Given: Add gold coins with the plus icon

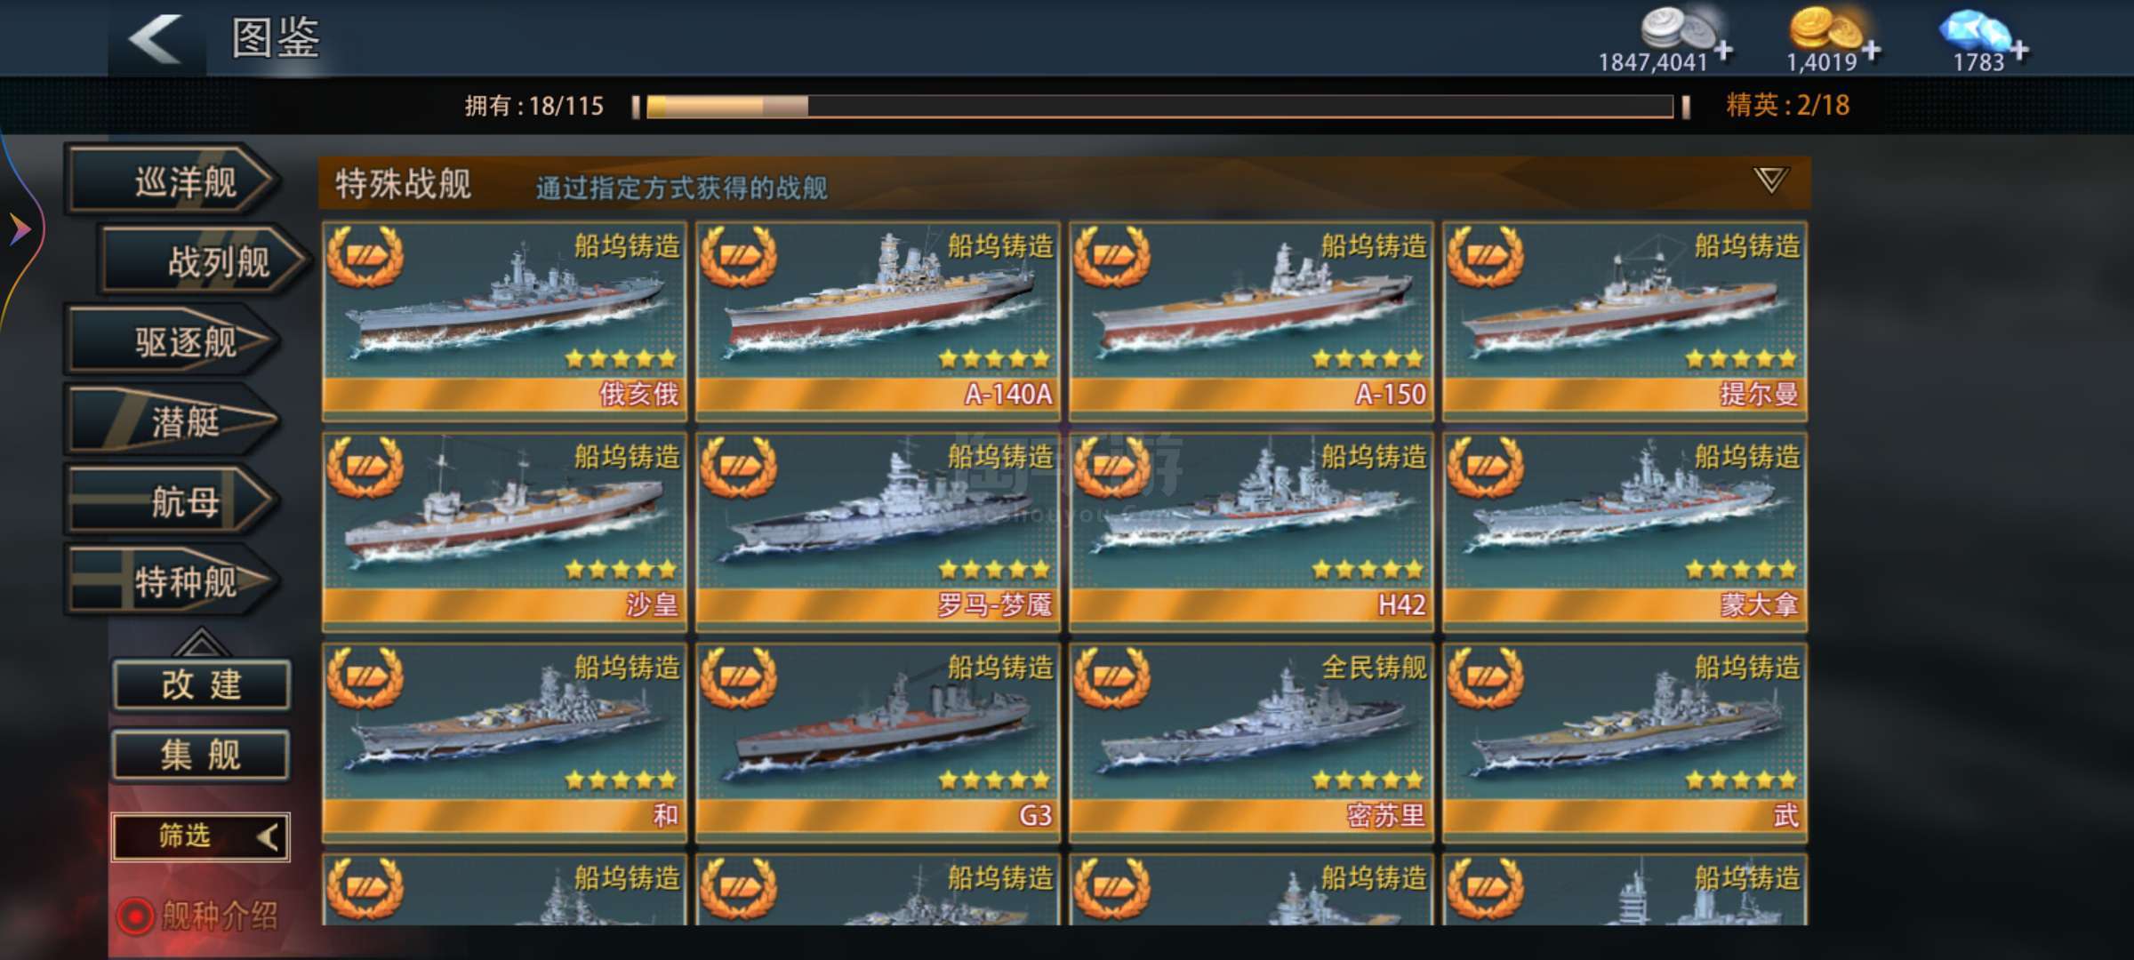Looking at the screenshot, I should click(1872, 51).
